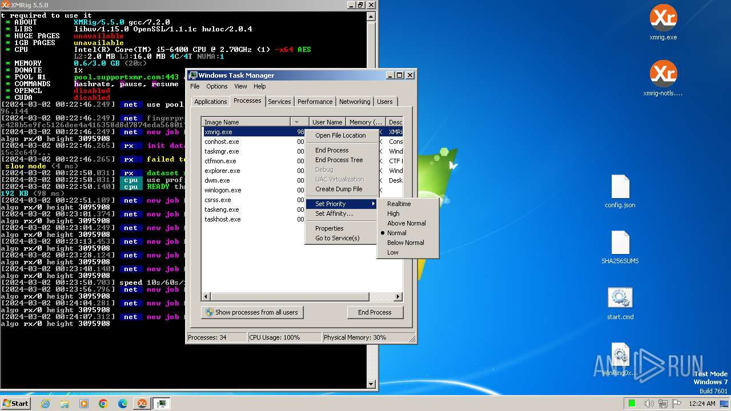The width and height of the screenshot is (731, 411).
Task: Open Windows Explorer from the taskbar
Action: (x=65, y=404)
